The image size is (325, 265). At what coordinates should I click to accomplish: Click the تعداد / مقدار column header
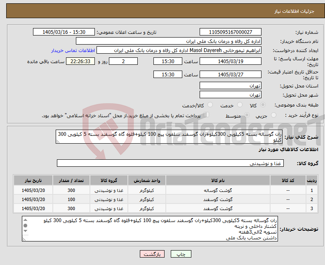[x=71, y=180]
